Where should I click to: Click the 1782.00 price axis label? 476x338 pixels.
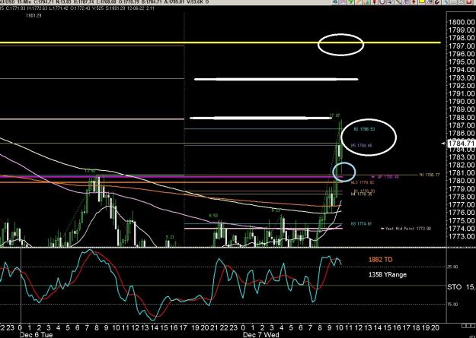pos(462,165)
